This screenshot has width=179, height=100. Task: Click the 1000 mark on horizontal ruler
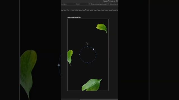[107, 10]
